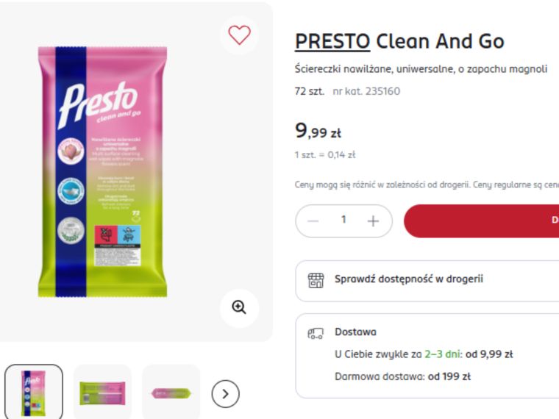Select the third side-view thumbnail
The image size is (559, 419).
(171, 393)
